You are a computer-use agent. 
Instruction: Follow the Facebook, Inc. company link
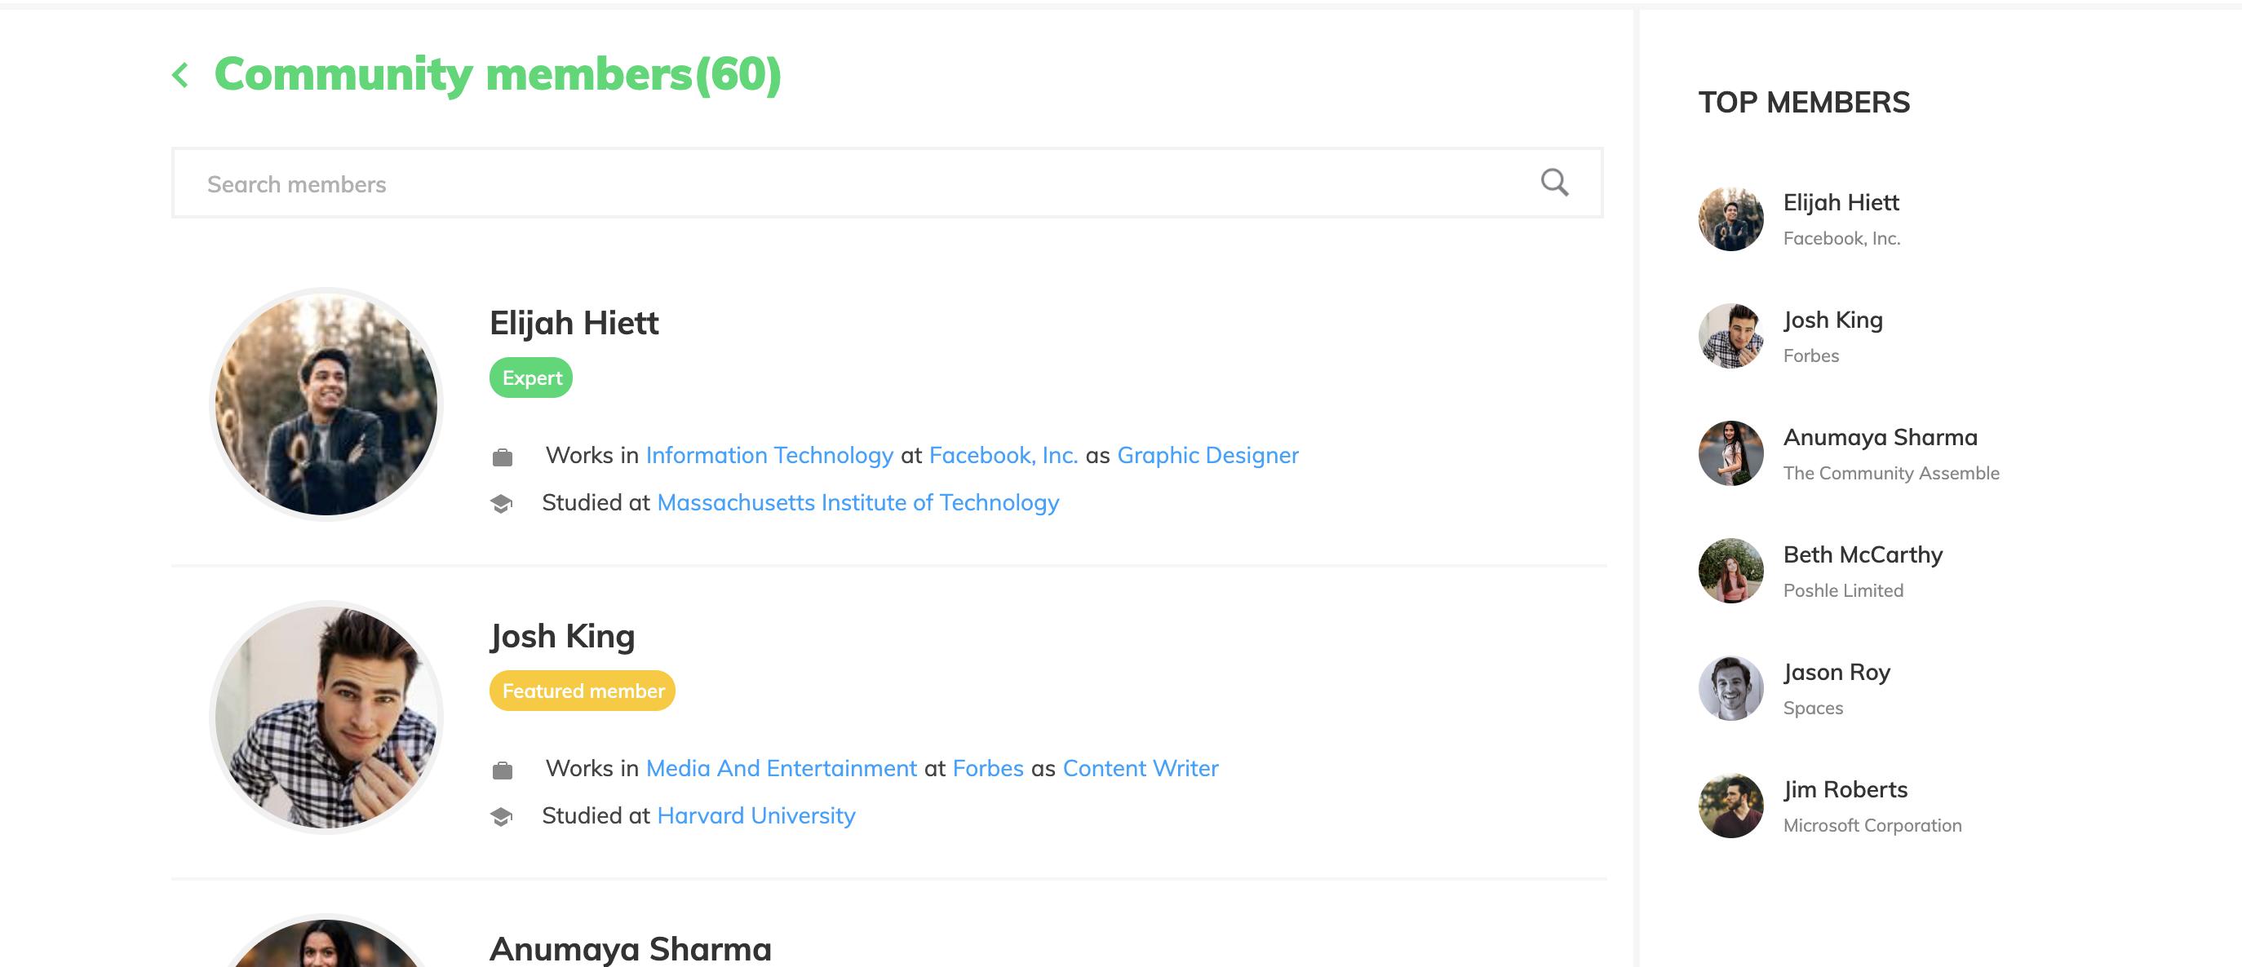(x=1003, y=456)
